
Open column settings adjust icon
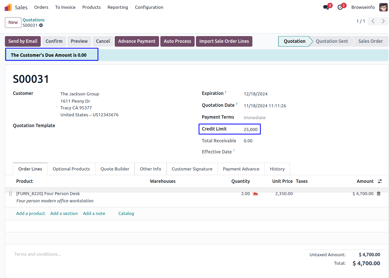click(380, 181)
